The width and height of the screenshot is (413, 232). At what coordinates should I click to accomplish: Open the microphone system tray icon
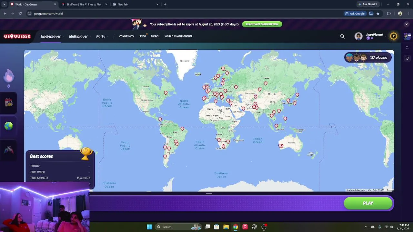[379, 227]
